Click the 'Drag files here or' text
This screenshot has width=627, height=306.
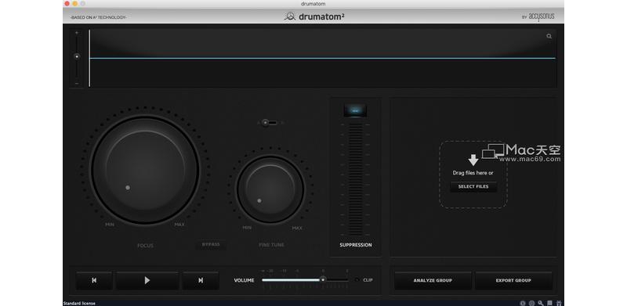click(473, 173)
